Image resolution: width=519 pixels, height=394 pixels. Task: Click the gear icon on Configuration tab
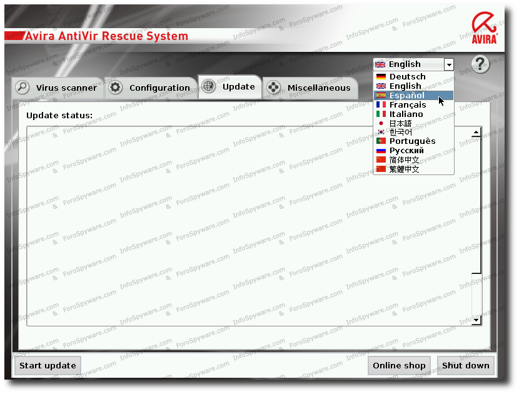(116, 88)
